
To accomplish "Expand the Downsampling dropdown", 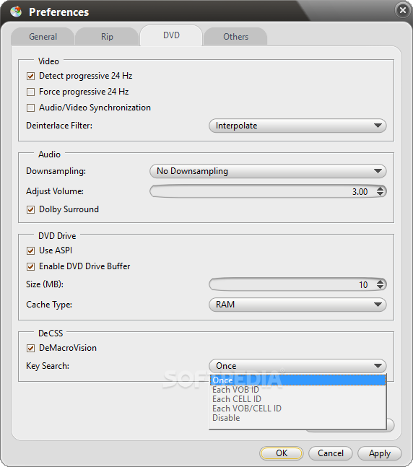I will click(x=268, y=171).
